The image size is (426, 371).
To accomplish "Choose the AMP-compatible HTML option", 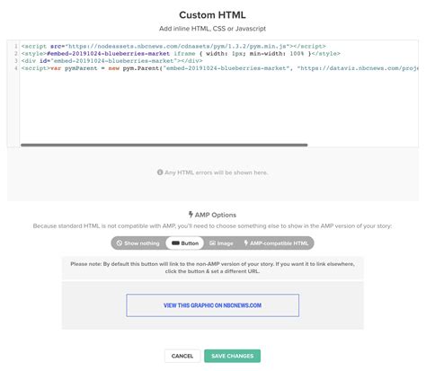I will 276,243.
